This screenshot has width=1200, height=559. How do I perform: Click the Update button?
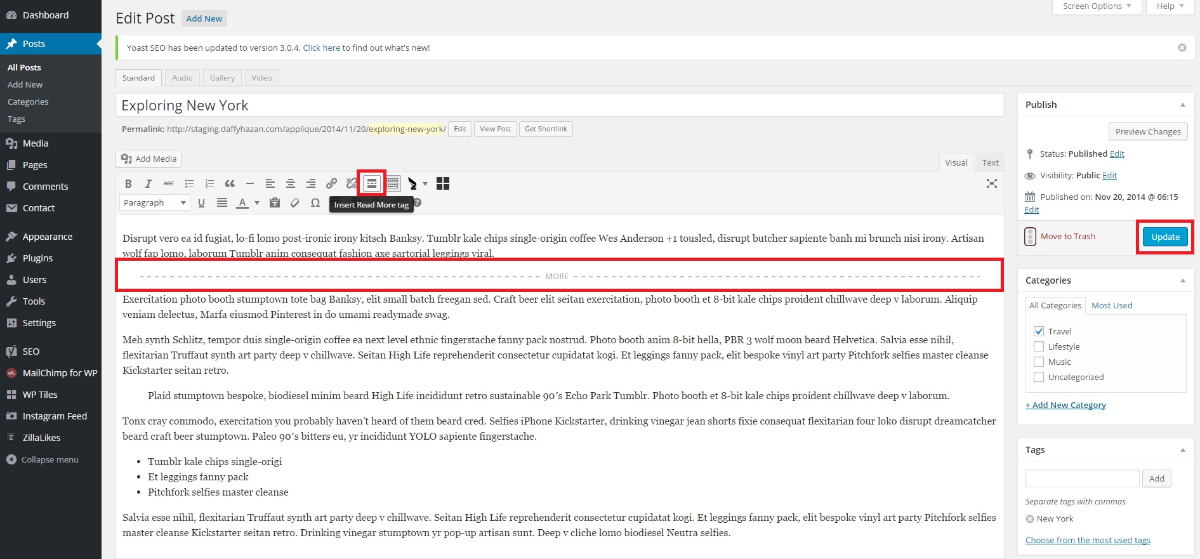click(1165, 237)
